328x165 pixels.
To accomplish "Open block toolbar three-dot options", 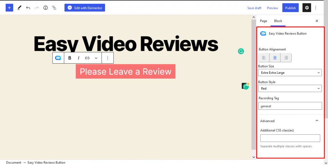I will point(108,58).
